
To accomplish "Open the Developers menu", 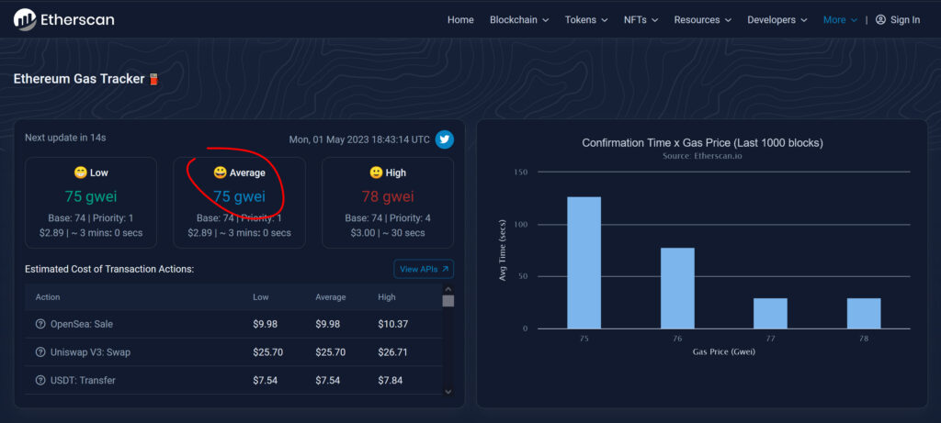I will (x=777, y=20).
